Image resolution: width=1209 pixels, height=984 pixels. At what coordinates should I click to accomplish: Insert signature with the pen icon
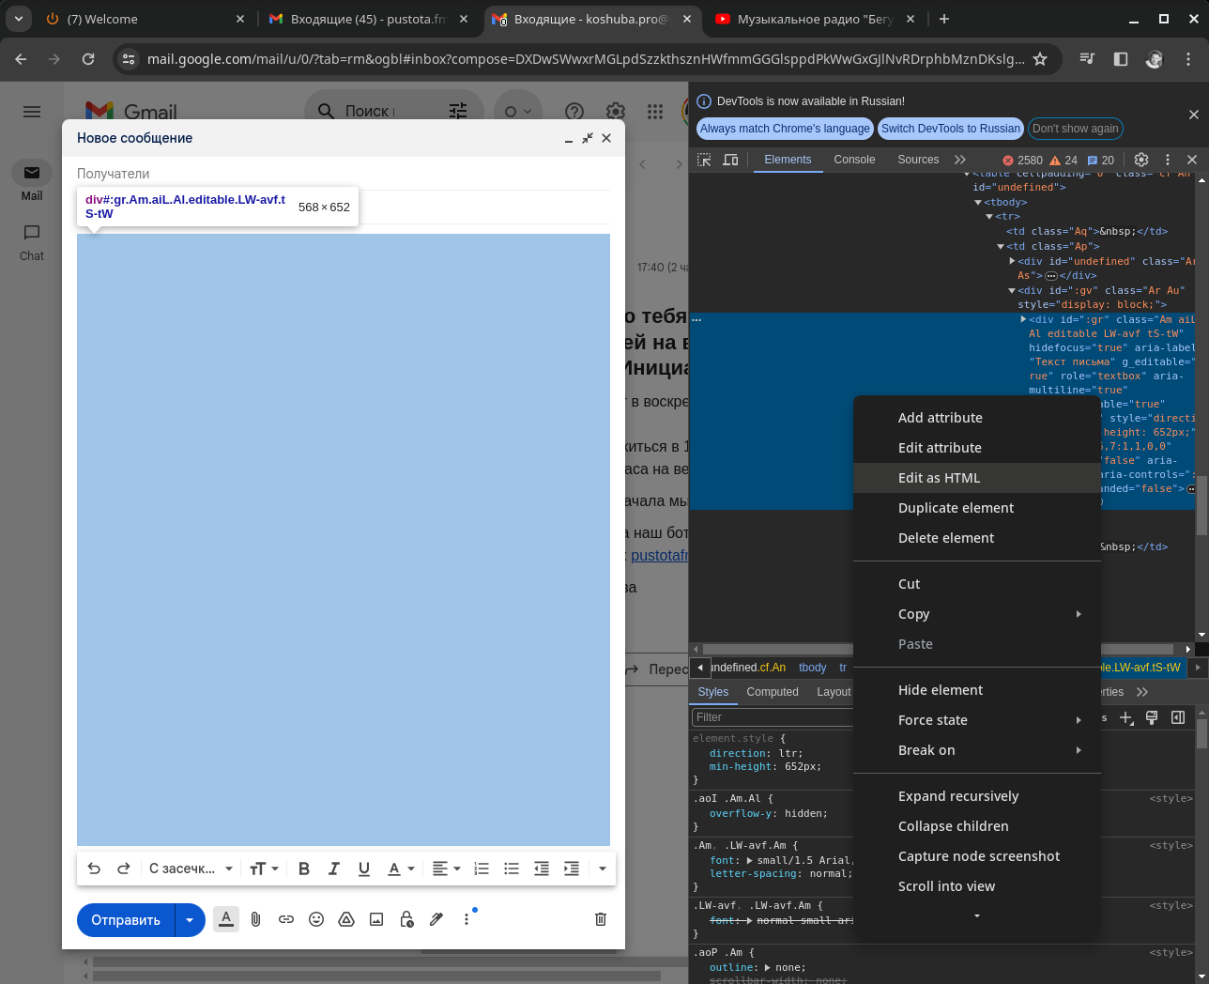[436, 919]
